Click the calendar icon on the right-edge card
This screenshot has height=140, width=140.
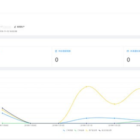pos(128,51)
